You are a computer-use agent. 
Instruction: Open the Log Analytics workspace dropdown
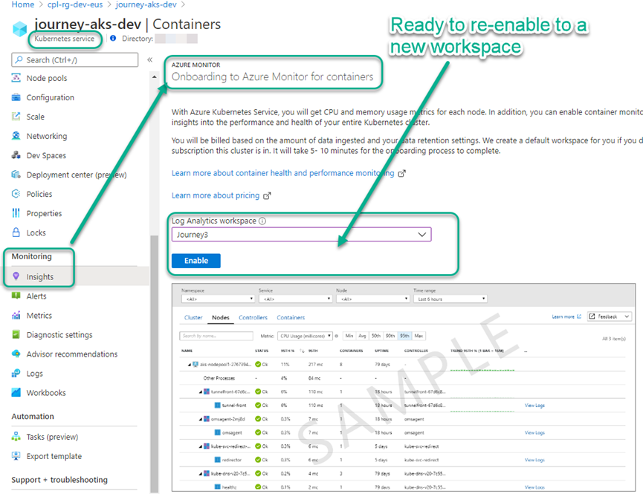point(301,235)
